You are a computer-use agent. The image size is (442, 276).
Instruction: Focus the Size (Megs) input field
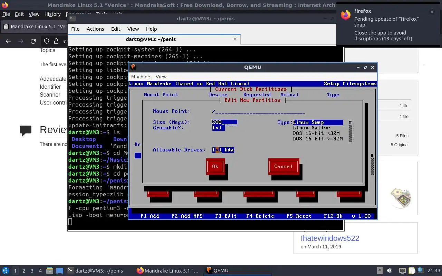[225, 122]
